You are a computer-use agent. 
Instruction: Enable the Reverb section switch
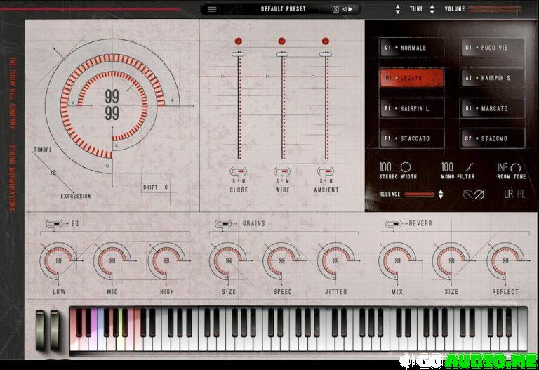tap(394, 224)
